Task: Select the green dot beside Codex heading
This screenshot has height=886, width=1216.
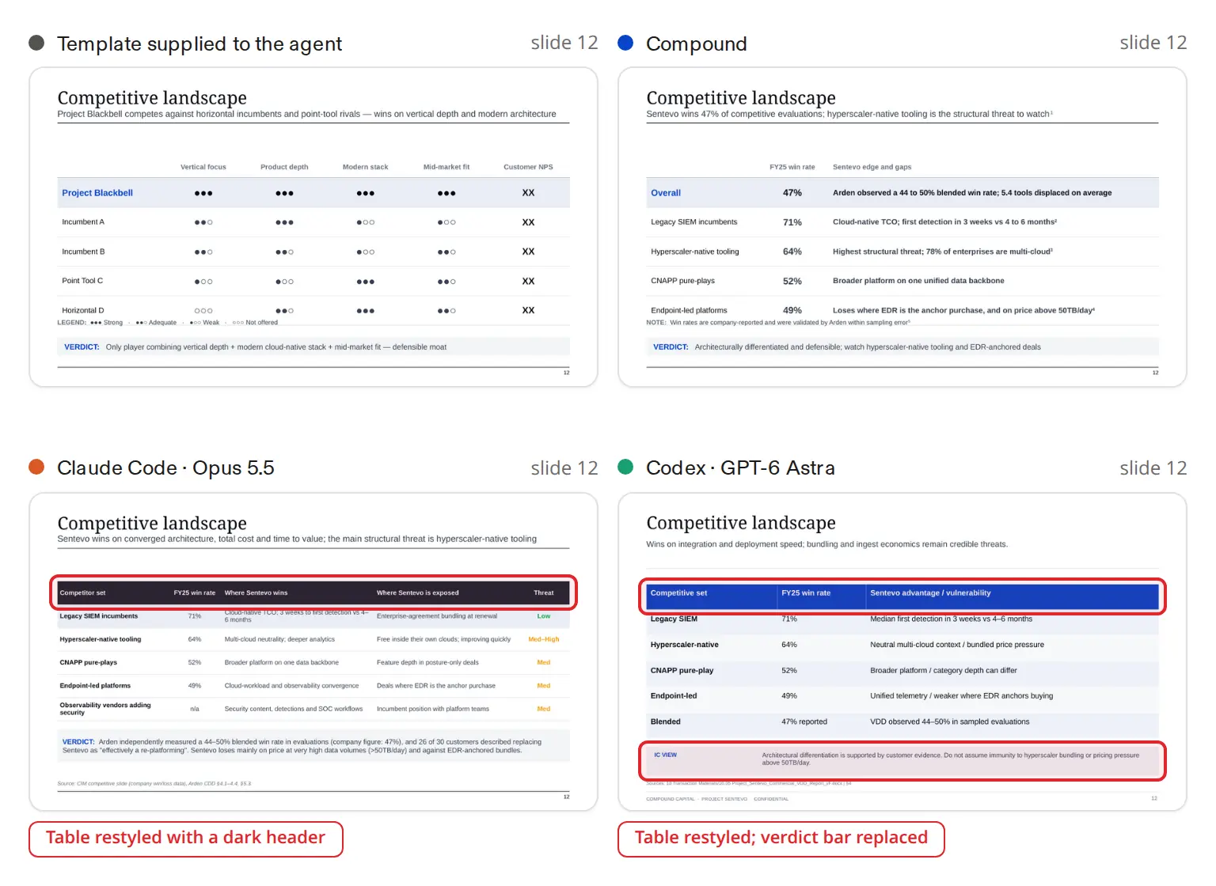Action: click(625, 467)
